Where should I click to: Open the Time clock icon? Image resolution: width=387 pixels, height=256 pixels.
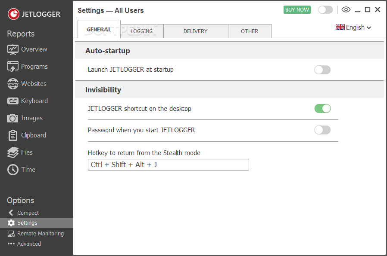click(x=13, y=170)
